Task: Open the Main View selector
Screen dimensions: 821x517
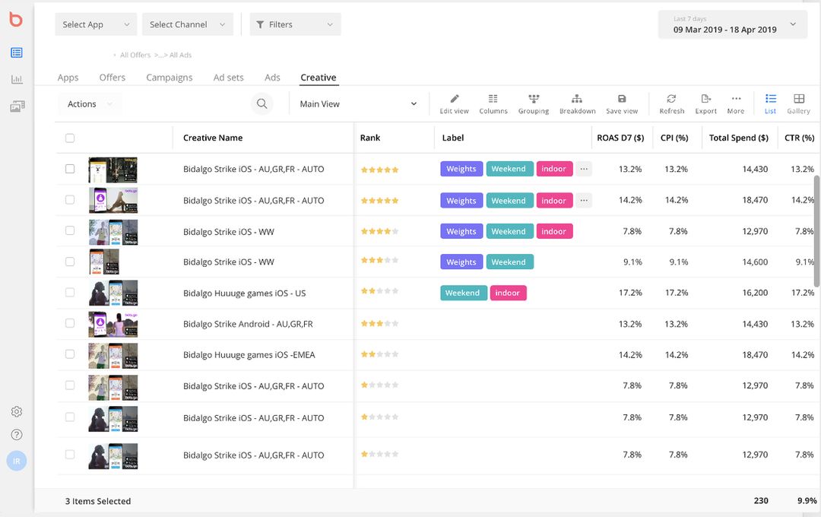Action: tap(358, 103)
